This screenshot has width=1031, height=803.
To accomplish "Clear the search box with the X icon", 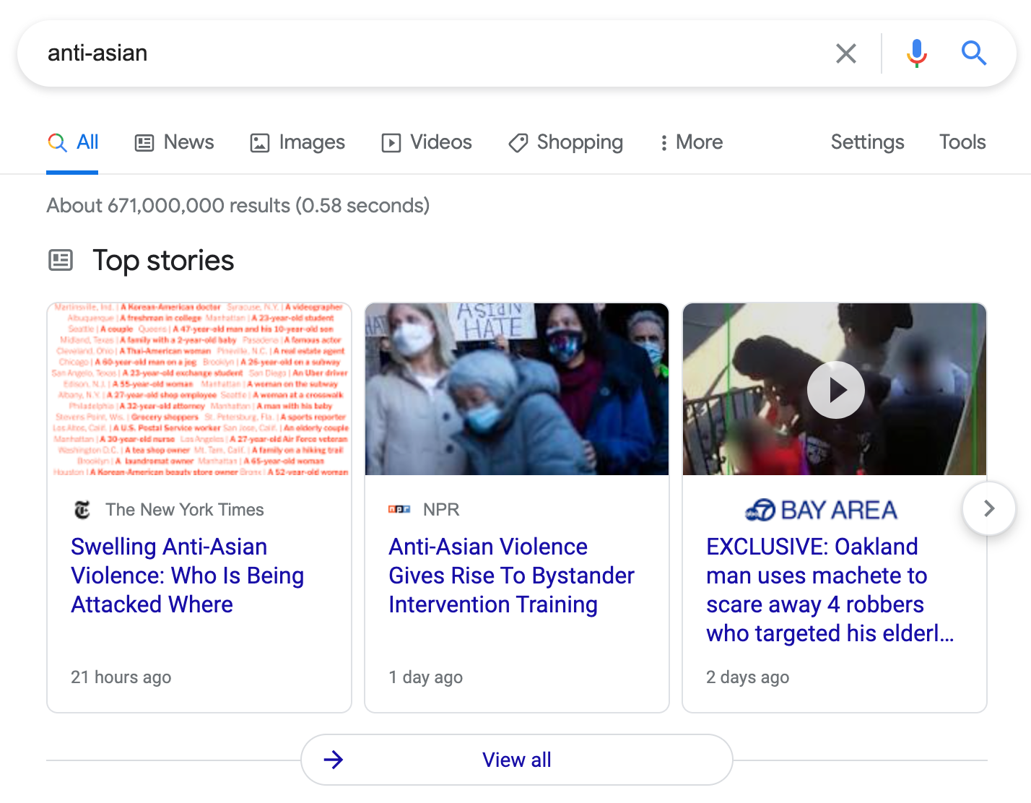I will [x=845, y=53].
